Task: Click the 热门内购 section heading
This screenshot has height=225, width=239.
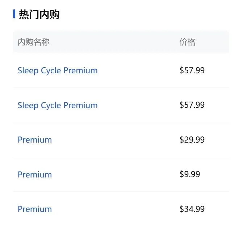Action: click(x=39, y=15)
